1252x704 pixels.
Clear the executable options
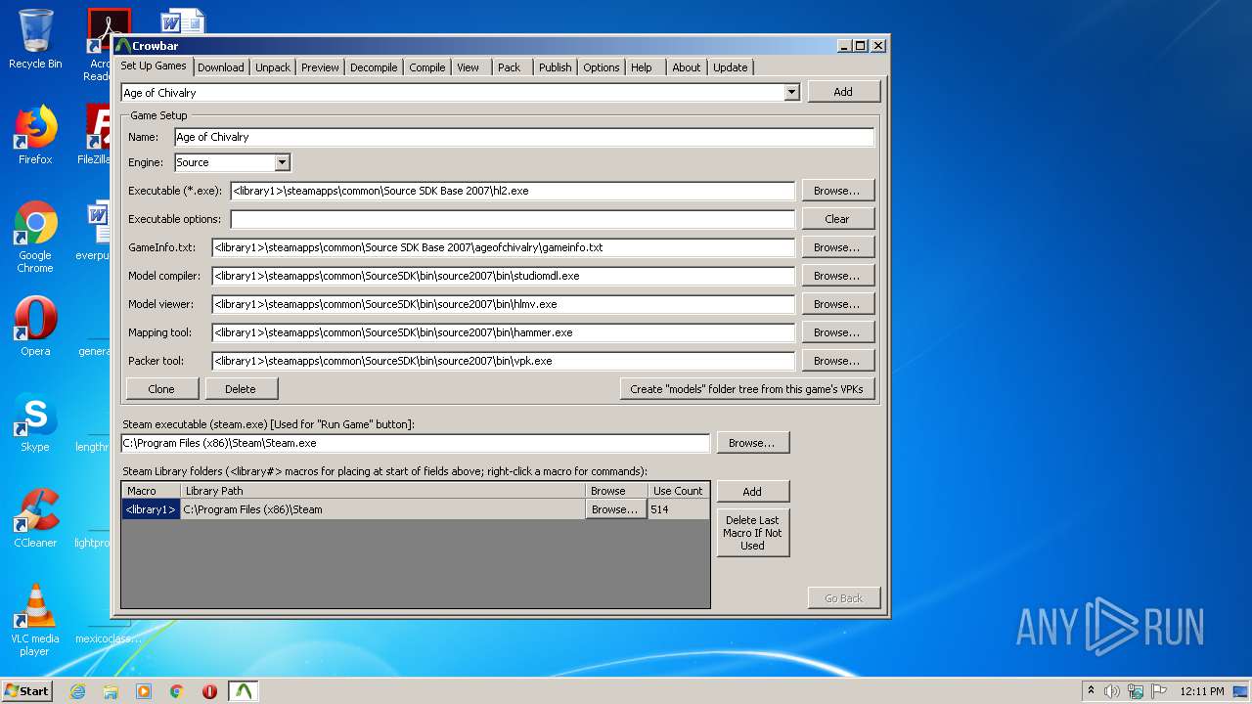(837, 219)
